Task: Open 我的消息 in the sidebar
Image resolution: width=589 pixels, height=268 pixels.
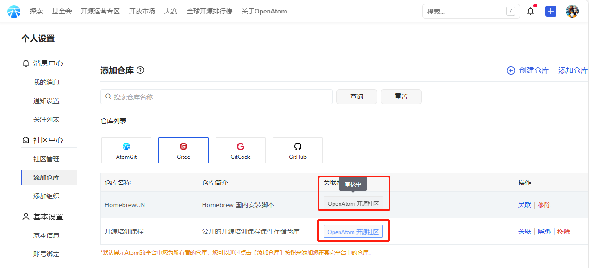Action: [x=46, y=82]
